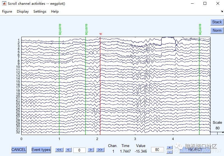
Task: Click channel label 1 on the y-axis
Action: [x=19, y=40]
